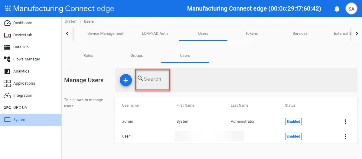The height and width of the screenshot is (159, 362).
Task: Open the notifications bell
Action: (337, 9)
